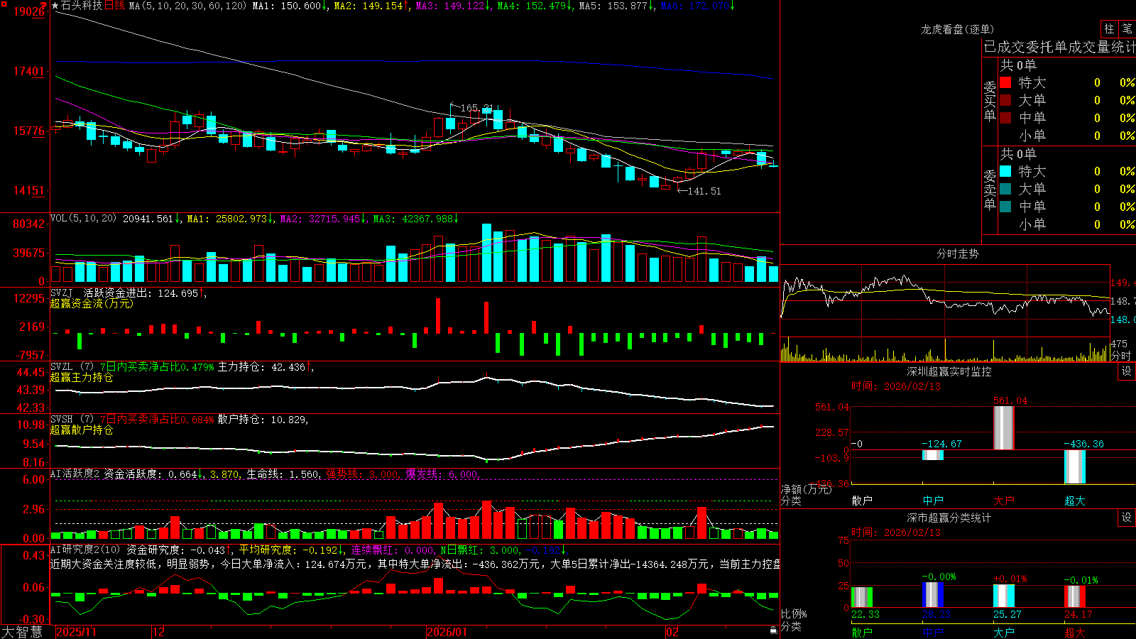Click MA2: 149.154 value
The width and height of the screenshot is (1136, 639).
tap(371, 6)
